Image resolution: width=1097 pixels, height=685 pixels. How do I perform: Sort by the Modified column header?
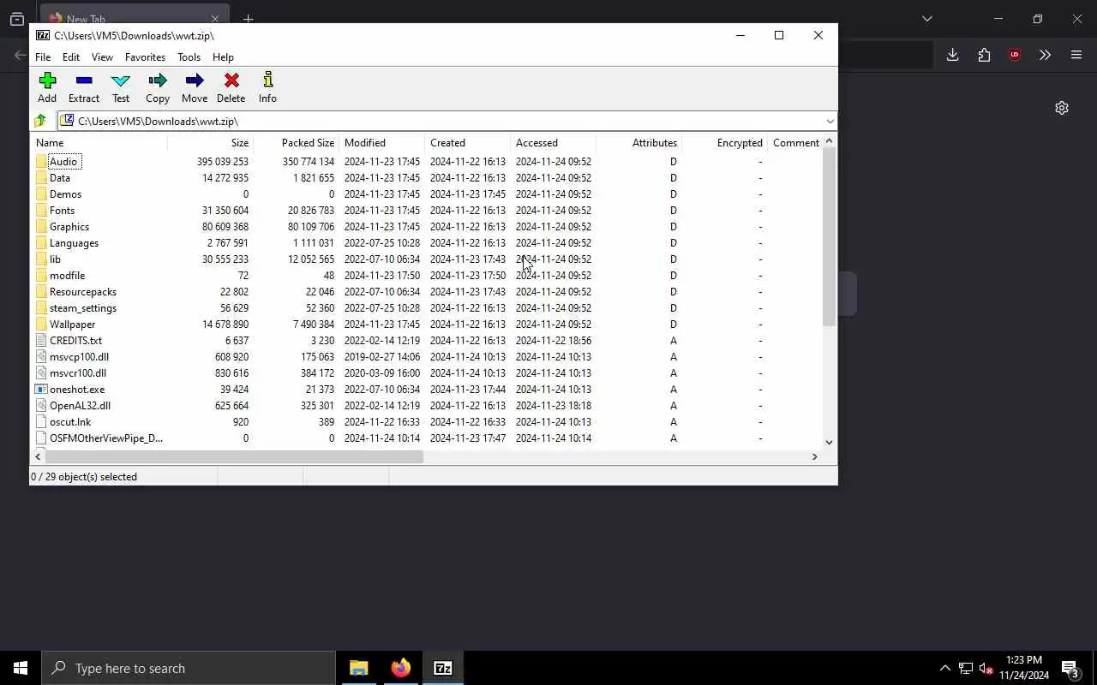click(381, 143)
